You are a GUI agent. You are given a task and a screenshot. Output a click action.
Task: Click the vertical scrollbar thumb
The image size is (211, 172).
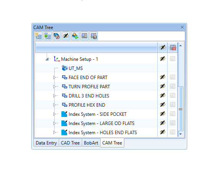pyautogui.click(x=180, y=109)
